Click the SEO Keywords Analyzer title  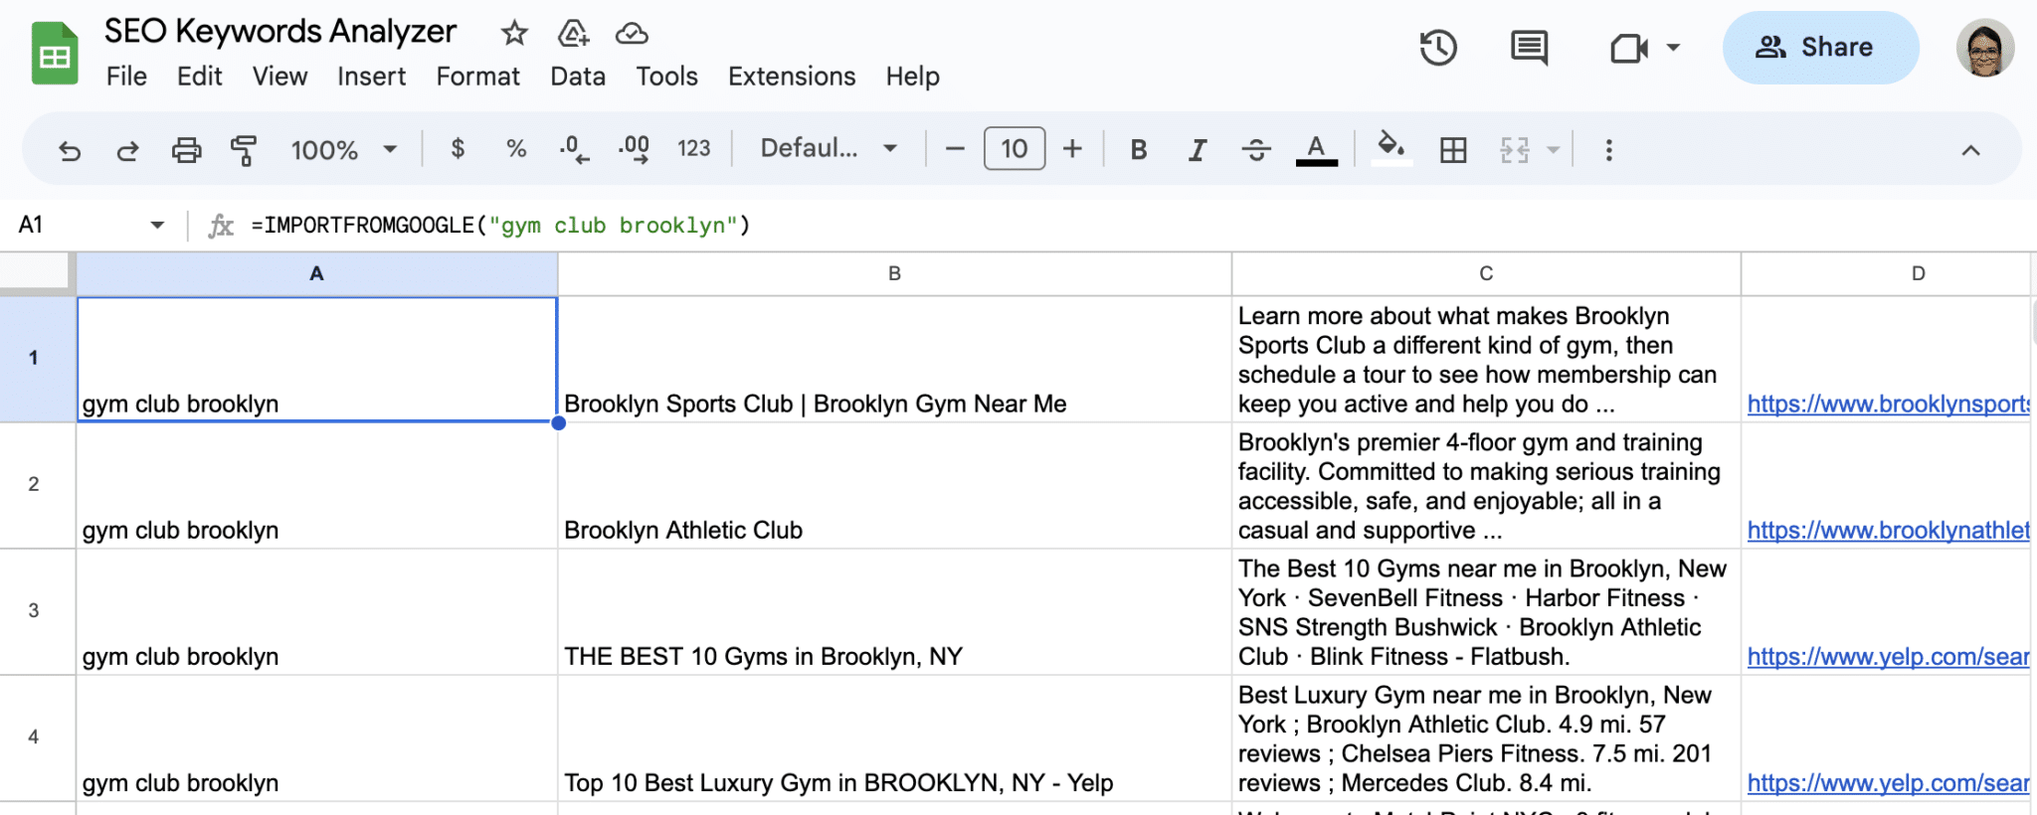click(x=279, y=32)
